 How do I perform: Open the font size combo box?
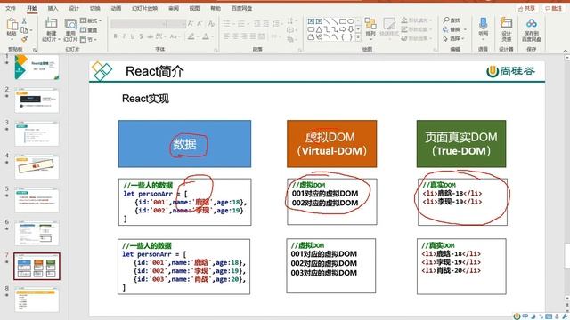[176, 24]
